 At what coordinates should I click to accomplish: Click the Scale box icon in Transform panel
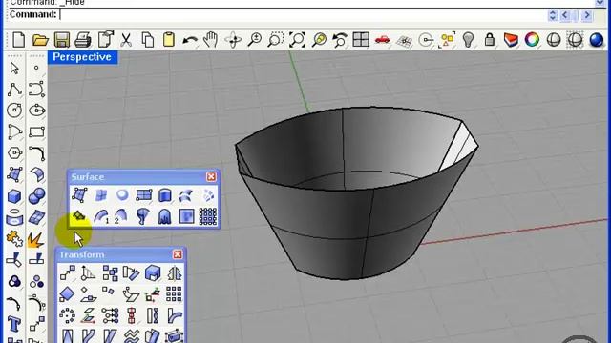click(x=153, y=273)
